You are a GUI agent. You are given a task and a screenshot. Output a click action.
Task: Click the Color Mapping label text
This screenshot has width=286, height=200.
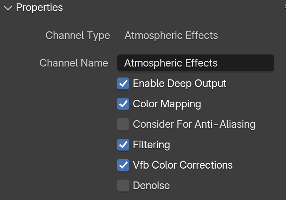[167, 104]
